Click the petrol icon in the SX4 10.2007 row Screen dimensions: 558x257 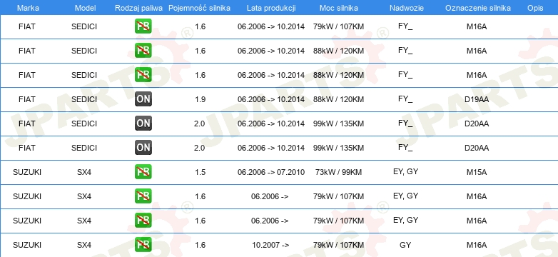point(143,245)
